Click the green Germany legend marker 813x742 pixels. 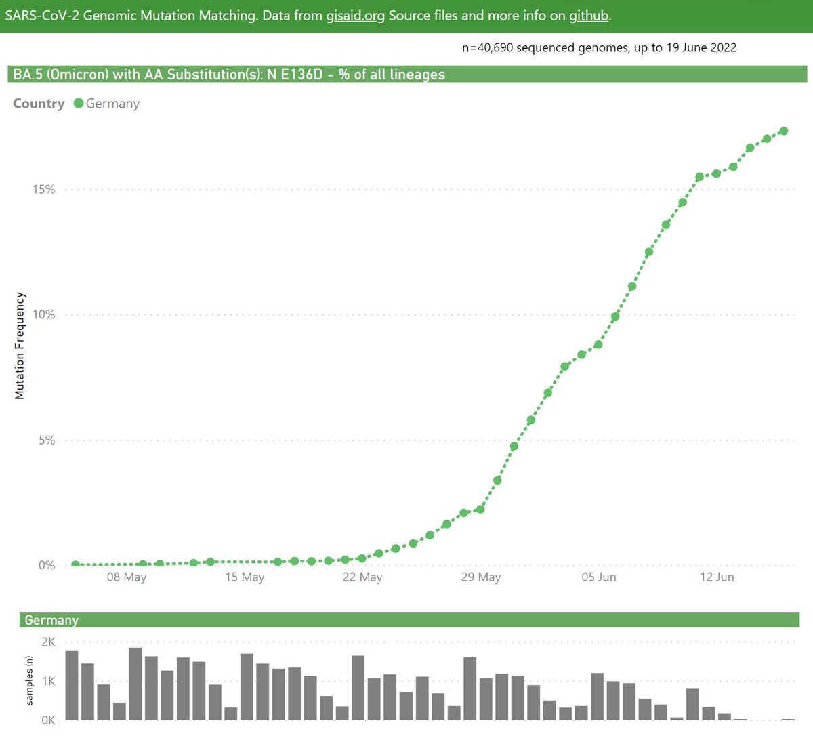pyautogui.click(x=78, y=103)
